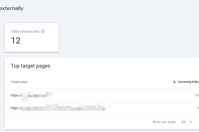Image resolution: width=199 pixels, height=132 pixels.
Task: Click the https:// prefix of first URL
Action: (x=16, y=95)
